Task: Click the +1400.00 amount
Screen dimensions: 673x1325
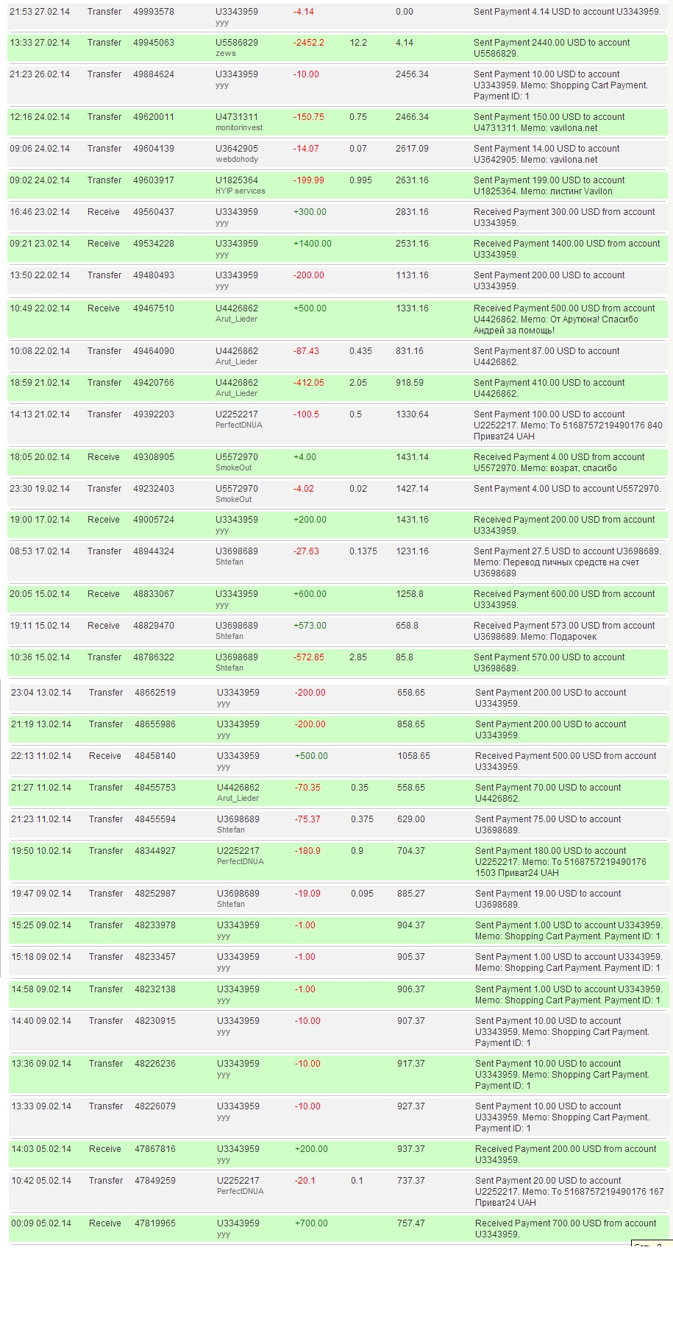Action: [313, 244]
